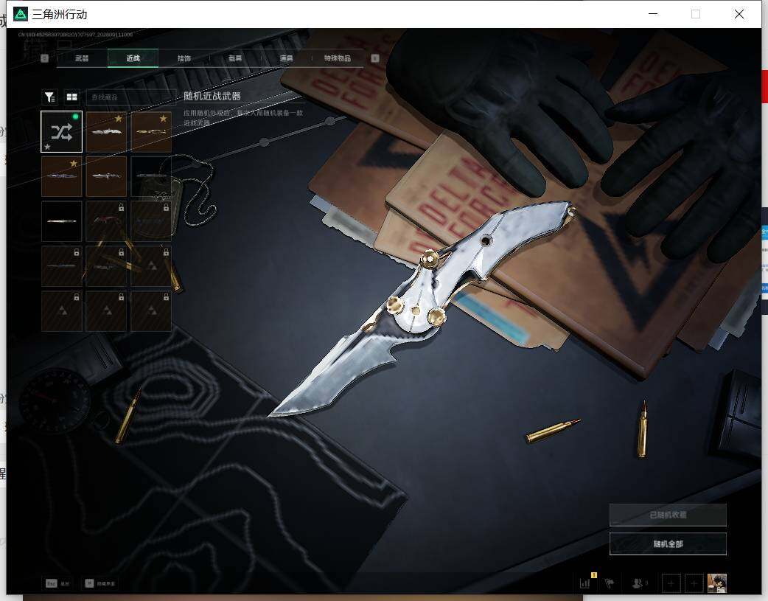Select the locked red karambit skin
This screenshot has width=768, height=601.
click(x=106, y=221)
